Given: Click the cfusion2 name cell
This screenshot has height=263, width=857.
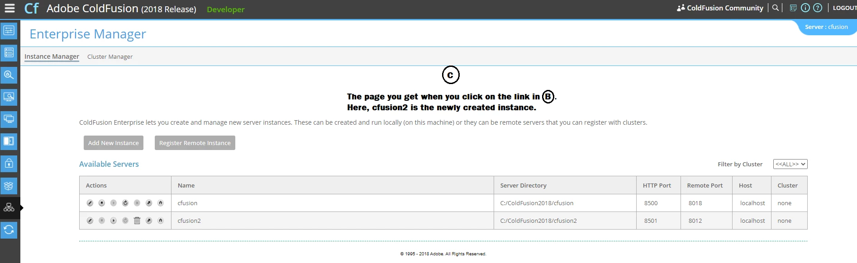Looking at the screenshot, I should (332, 221).
